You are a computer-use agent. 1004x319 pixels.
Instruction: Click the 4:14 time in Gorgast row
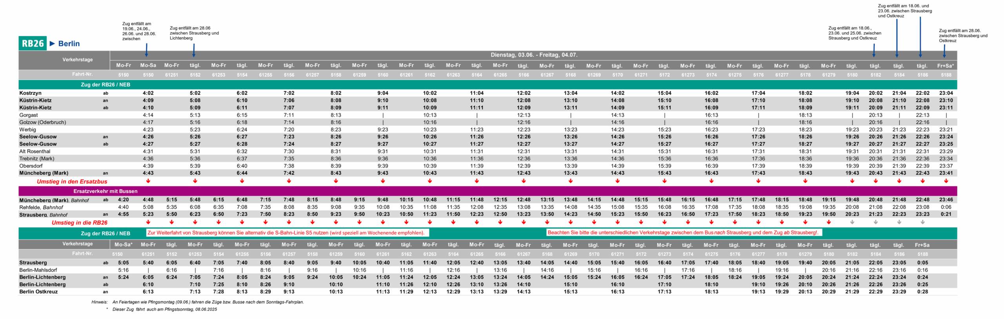(x=148, y=115)
